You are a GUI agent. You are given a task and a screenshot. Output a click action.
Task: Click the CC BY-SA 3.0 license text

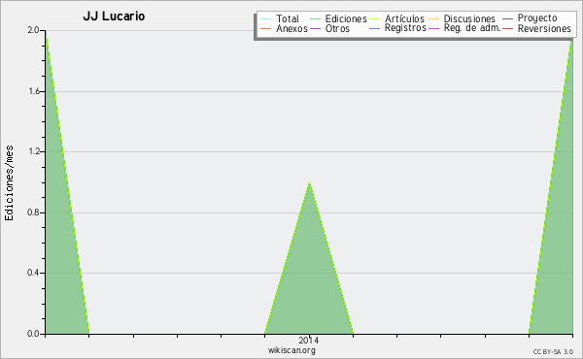point(553,351)
